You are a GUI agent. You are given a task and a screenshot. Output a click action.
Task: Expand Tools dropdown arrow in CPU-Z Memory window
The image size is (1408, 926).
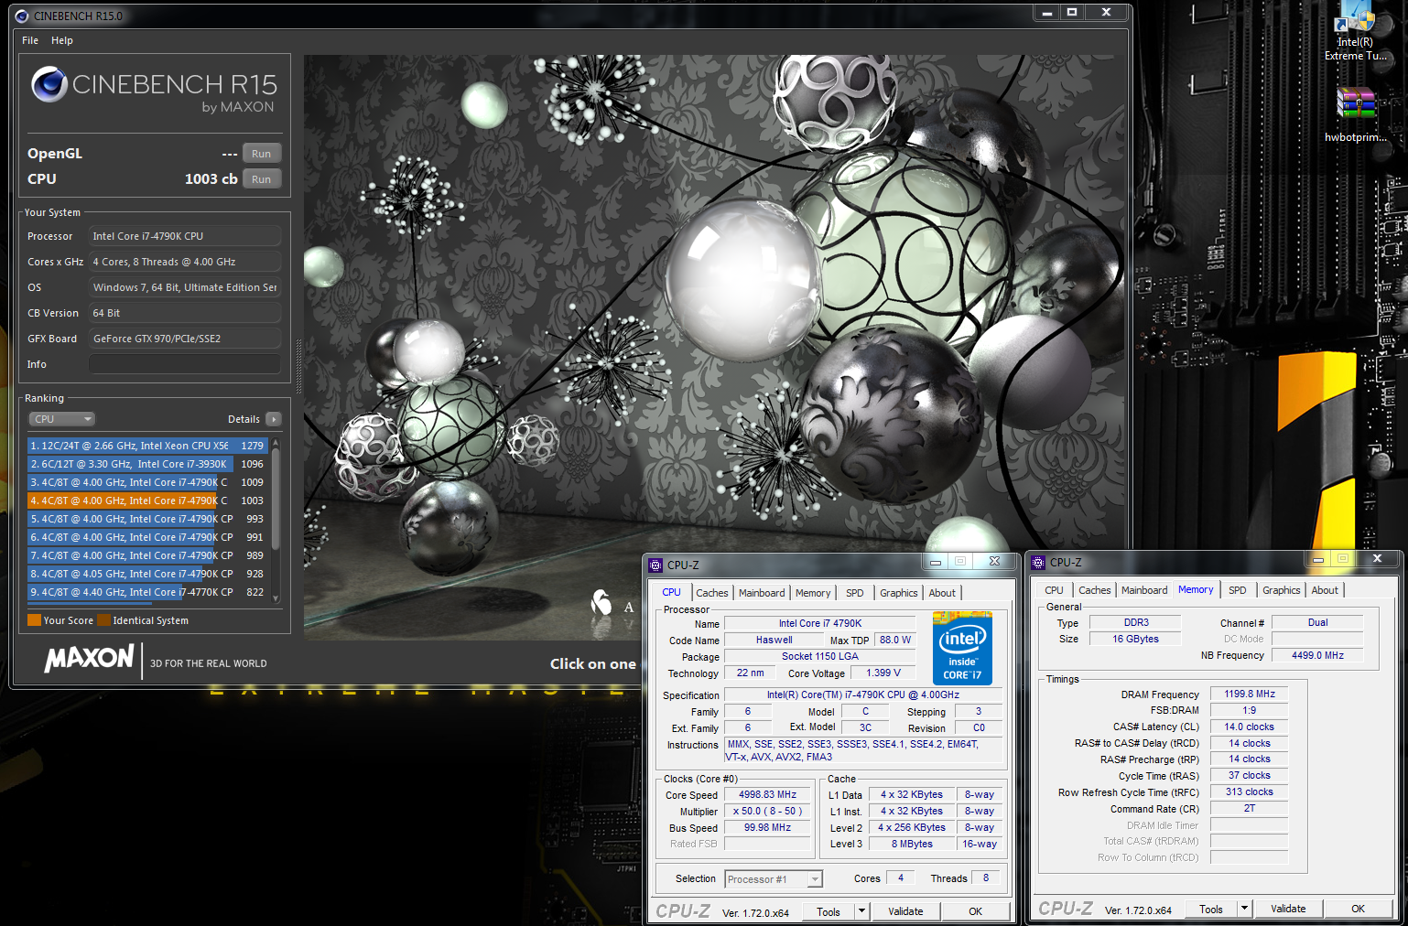point(1244,909)
